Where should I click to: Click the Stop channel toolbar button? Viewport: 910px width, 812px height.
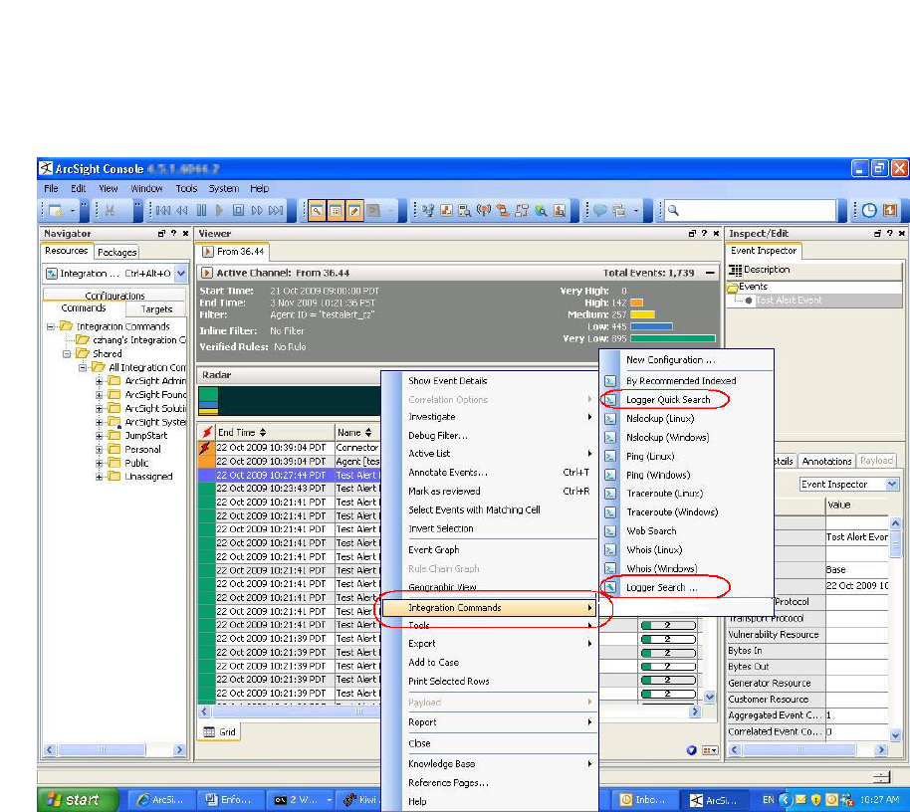point(238,211)
